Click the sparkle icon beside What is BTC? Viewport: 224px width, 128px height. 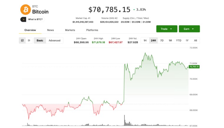pyautogui.click(x=23, y=19)
